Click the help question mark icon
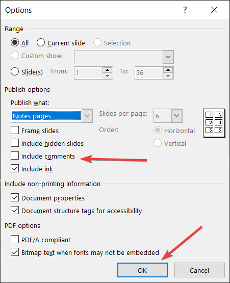The height and width of the screenshot is (283, 230). 185,10
